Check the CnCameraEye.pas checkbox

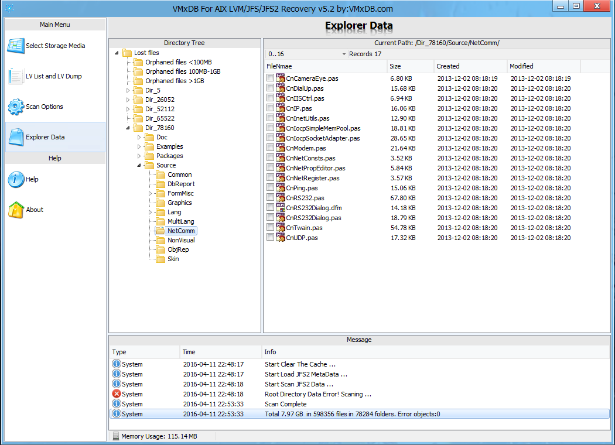point(270,78)
